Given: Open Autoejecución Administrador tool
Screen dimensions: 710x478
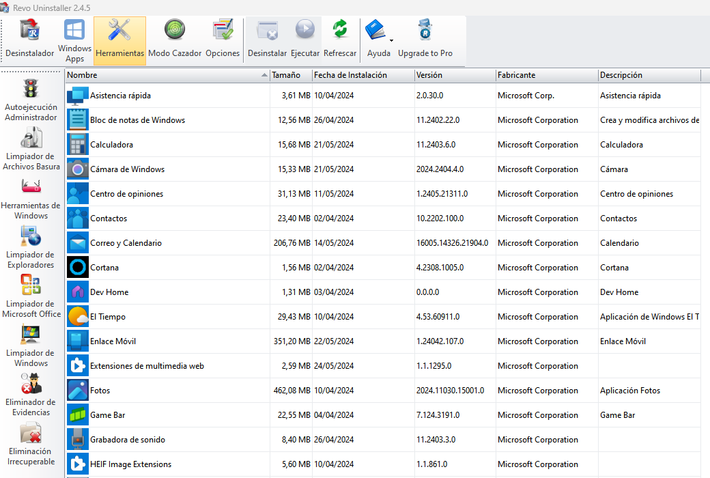Looking at the screenshot, I should tap(31, 100).
